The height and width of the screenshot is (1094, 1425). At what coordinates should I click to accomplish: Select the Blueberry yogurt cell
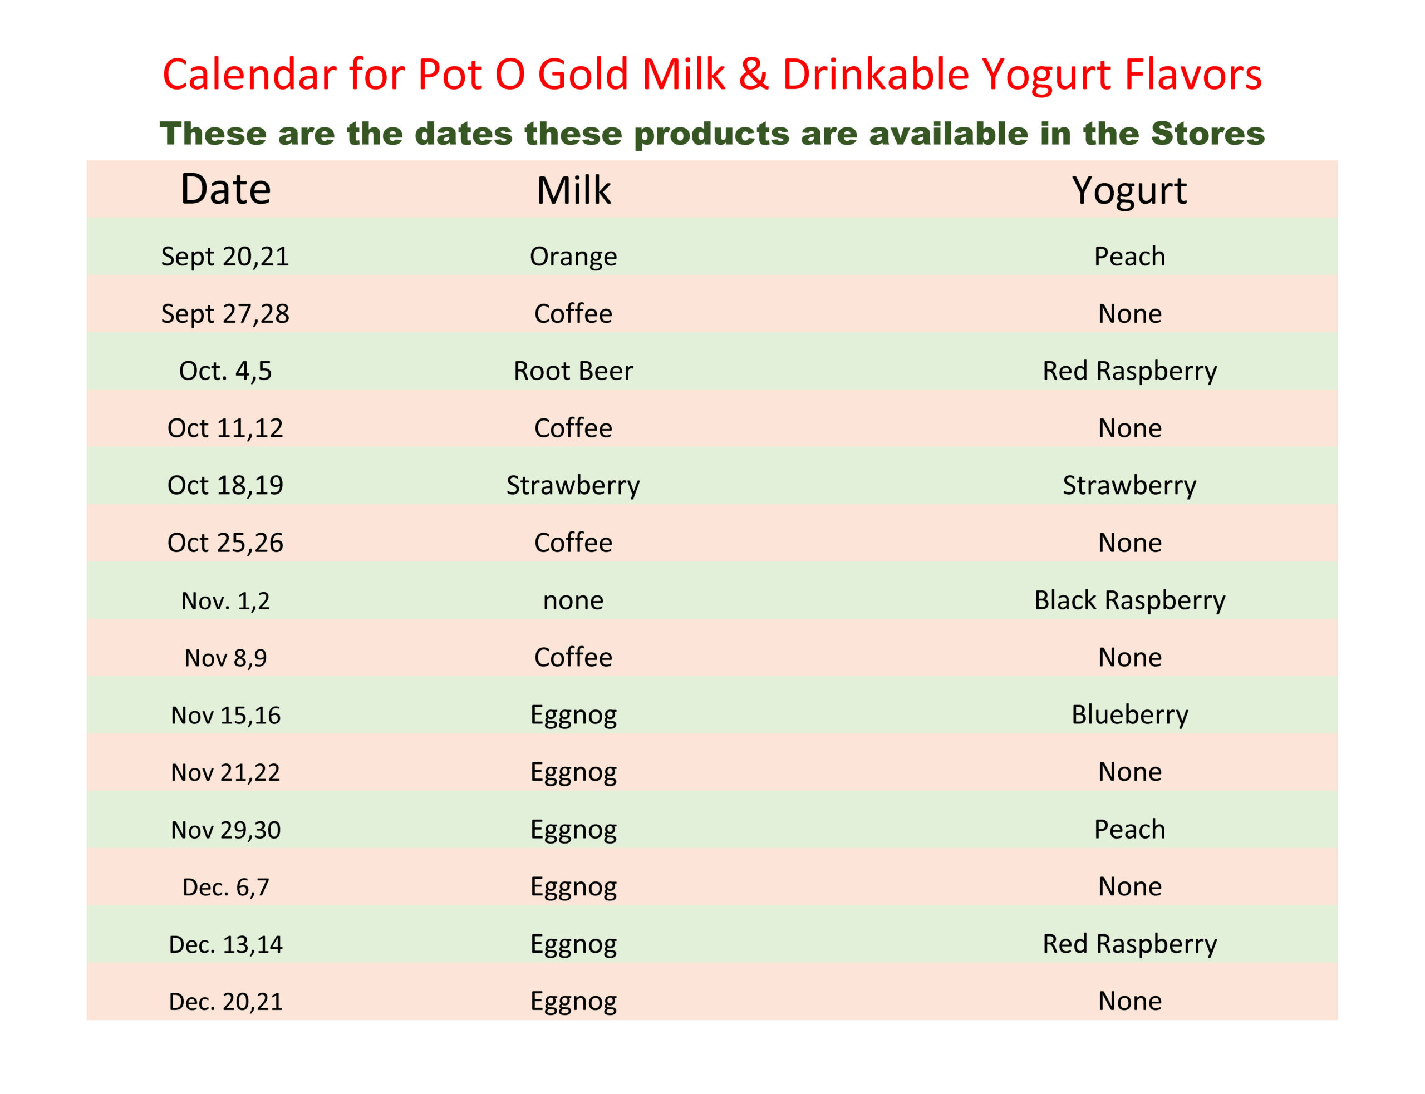[1129, 715]
